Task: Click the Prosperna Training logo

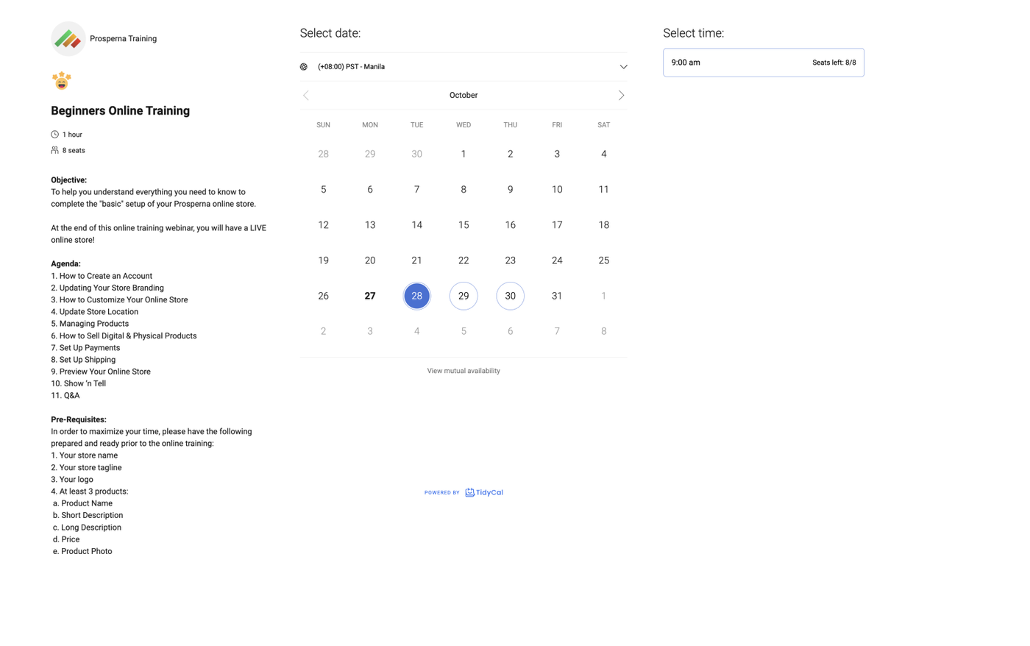Action: (x=68, y=39)
